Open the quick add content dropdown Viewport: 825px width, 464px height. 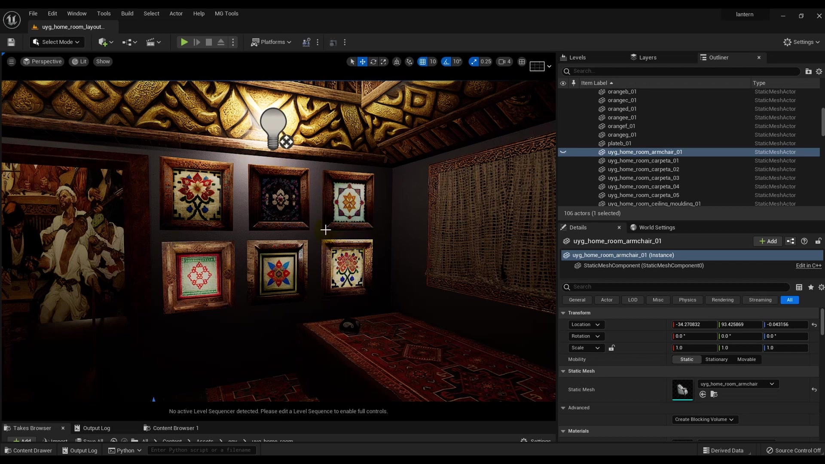pyautogui.click(x=105, y=42)
